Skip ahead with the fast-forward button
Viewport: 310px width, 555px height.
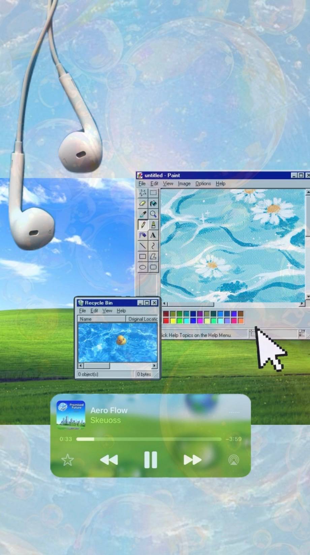192,460
